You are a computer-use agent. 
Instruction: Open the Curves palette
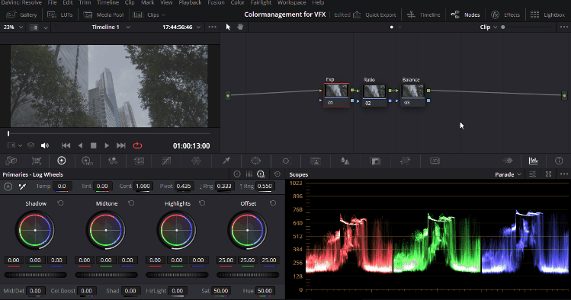click(166, 161)
